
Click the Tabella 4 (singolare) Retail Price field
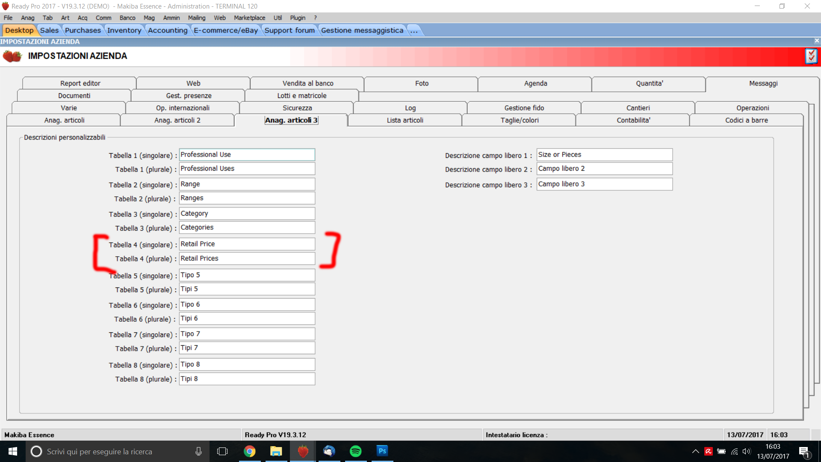pyautogui.click(x=247, y=244)
